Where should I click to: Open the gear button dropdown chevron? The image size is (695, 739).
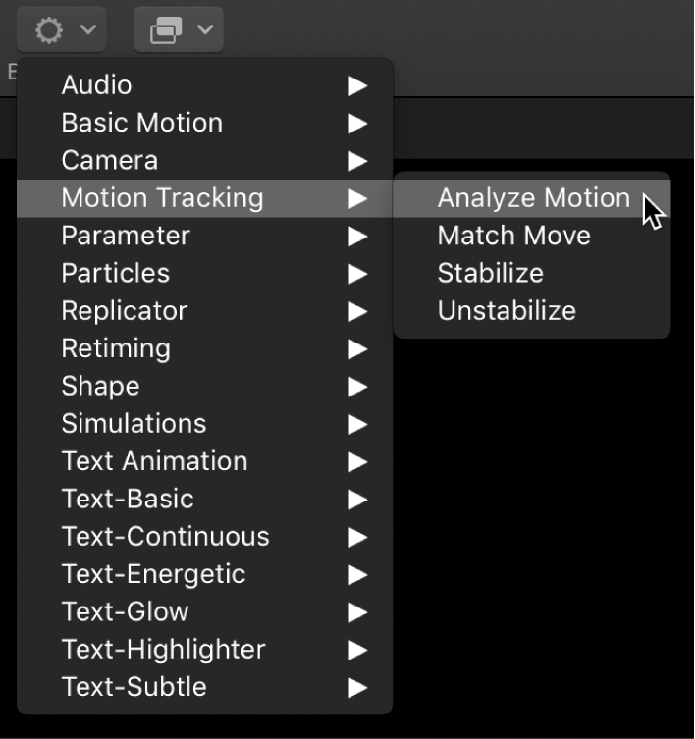[x=88, y=30]
